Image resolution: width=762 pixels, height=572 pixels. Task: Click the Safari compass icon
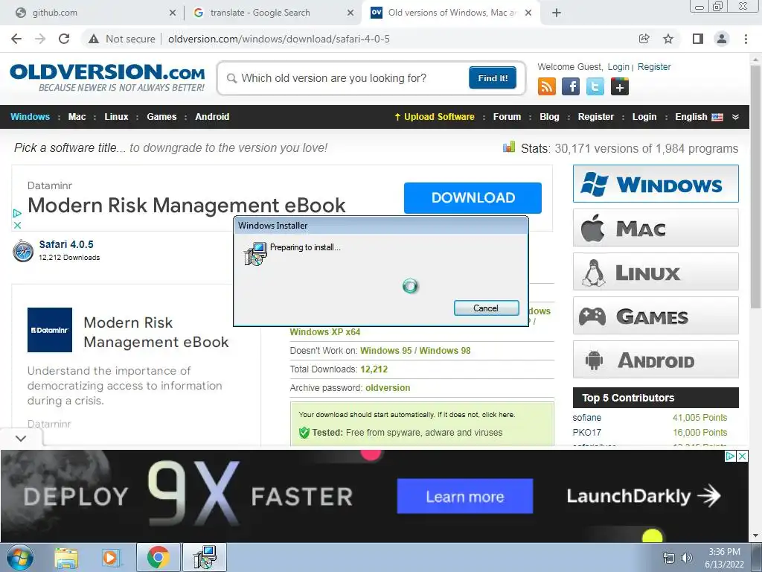pos(23,250)
